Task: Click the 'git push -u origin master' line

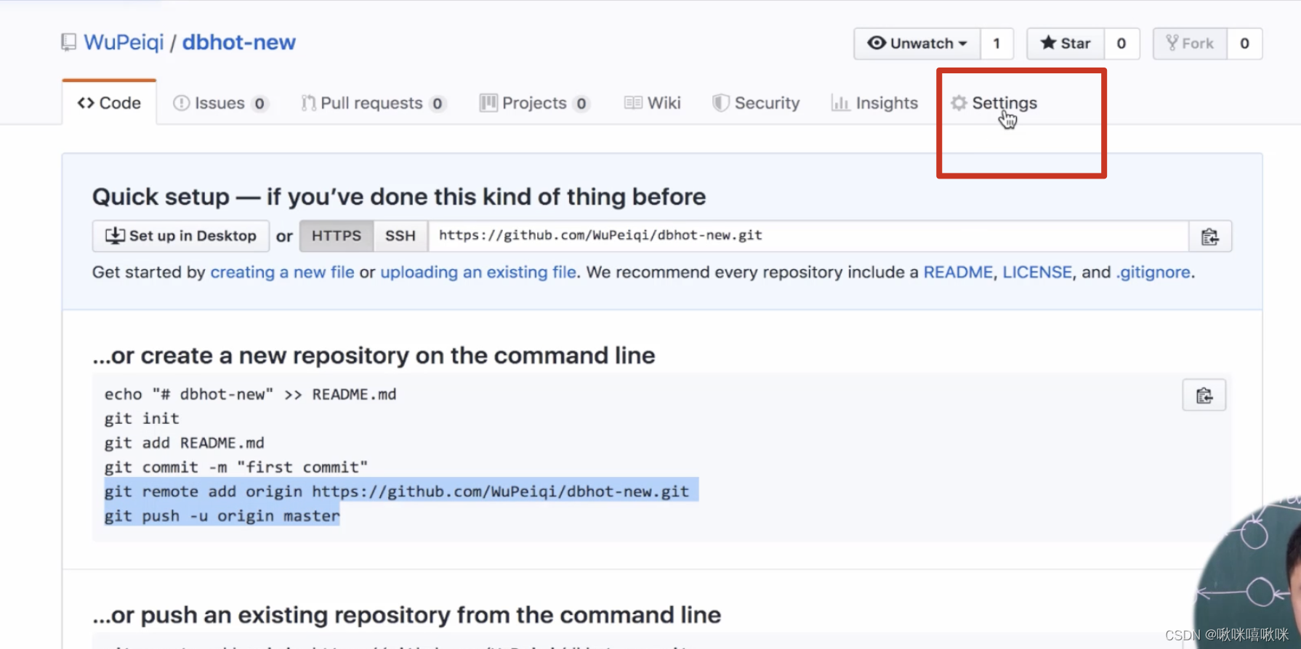Action: pos(222,516)
